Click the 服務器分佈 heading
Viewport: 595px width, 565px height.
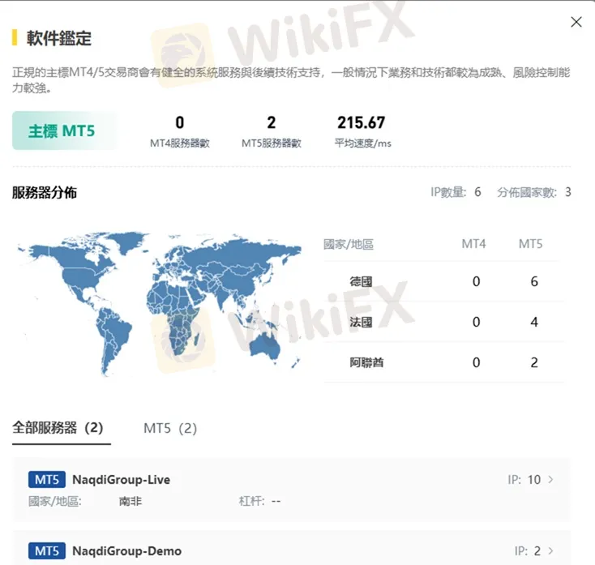[x=45, y=192]
